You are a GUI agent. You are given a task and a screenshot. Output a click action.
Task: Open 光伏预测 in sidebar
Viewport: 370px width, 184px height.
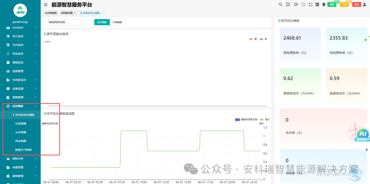21,132
